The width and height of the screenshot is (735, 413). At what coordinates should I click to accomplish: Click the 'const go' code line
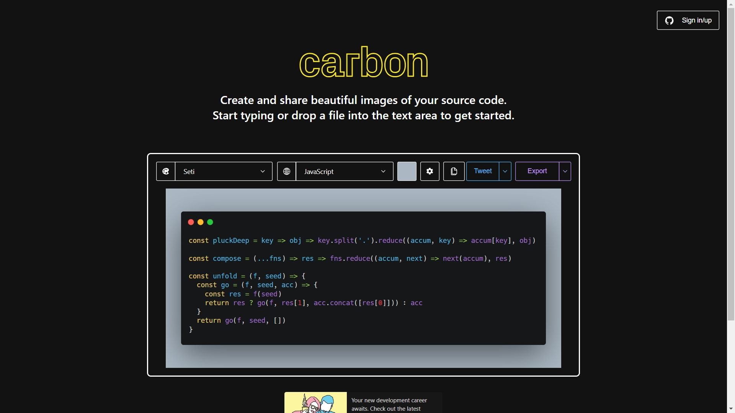point(257,285)
